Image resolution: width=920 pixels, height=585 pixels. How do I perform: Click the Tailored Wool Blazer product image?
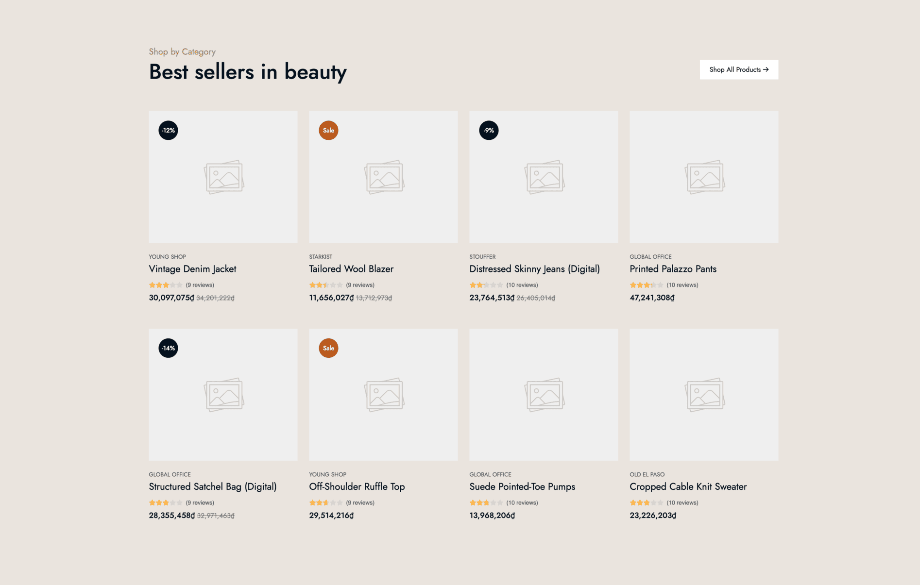point(383,177)
